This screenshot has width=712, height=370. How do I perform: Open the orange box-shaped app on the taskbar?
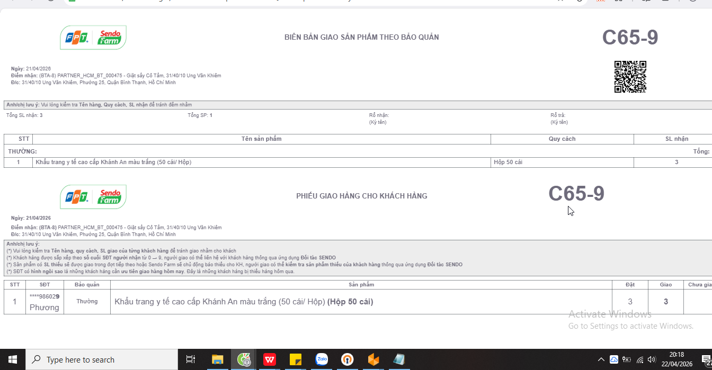coord(373,360)
